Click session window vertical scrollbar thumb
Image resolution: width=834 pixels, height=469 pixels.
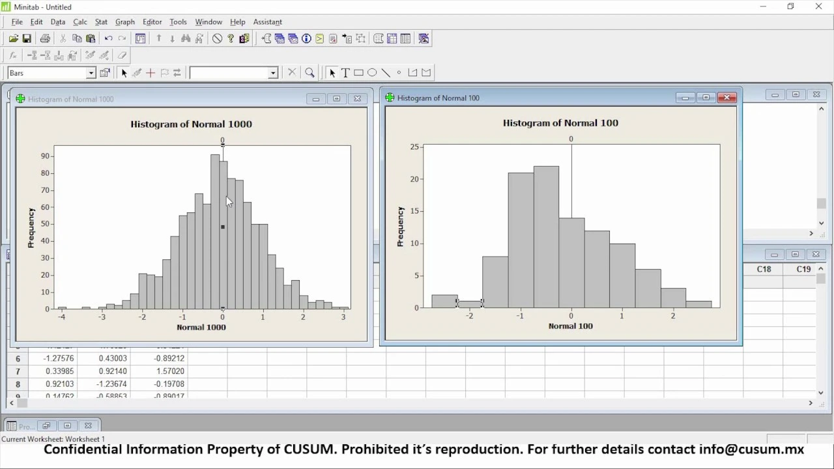click(821, 204)
